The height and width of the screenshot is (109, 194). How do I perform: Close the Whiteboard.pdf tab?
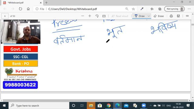tap(41, 3)
